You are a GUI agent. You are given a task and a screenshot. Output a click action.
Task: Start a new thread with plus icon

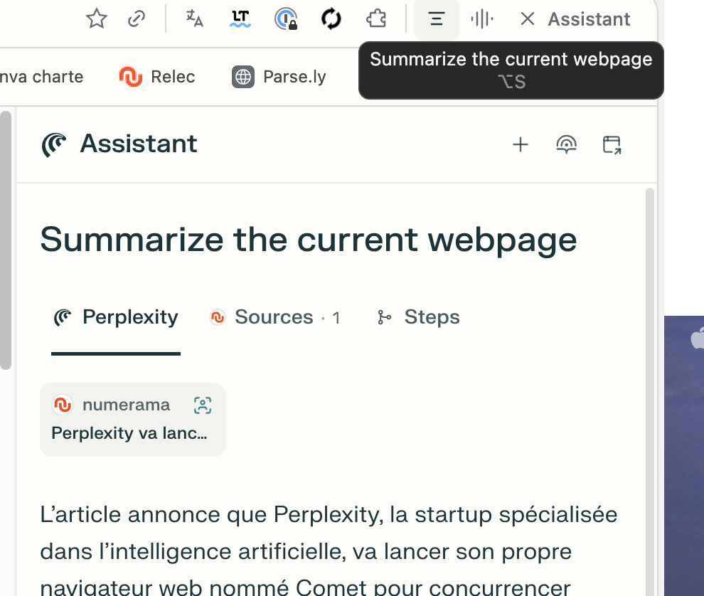[x=521, y=145]
